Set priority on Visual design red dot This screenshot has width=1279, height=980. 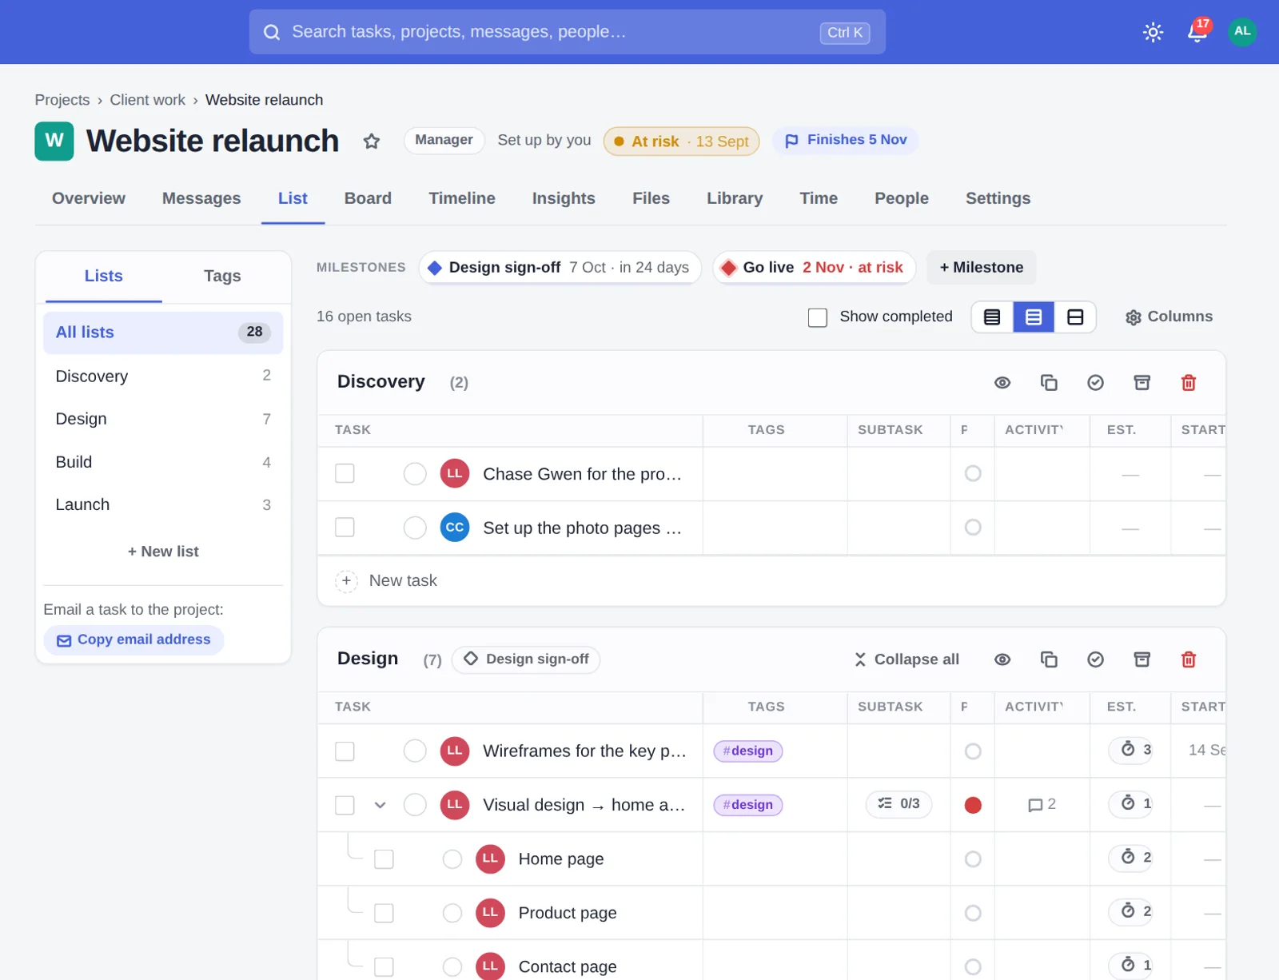(x=972, y=805)
